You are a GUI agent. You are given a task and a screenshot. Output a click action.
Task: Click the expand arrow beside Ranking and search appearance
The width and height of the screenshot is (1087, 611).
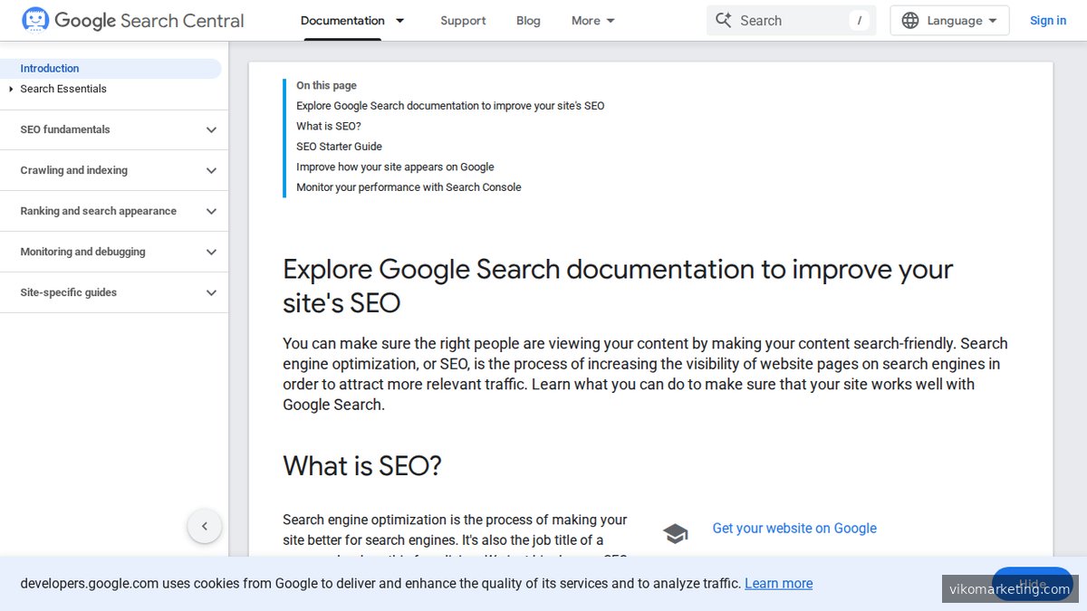(x=210, y=211)
